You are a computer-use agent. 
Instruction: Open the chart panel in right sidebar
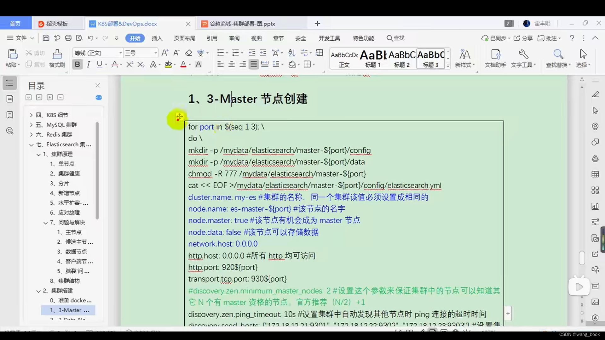point(595,207)
